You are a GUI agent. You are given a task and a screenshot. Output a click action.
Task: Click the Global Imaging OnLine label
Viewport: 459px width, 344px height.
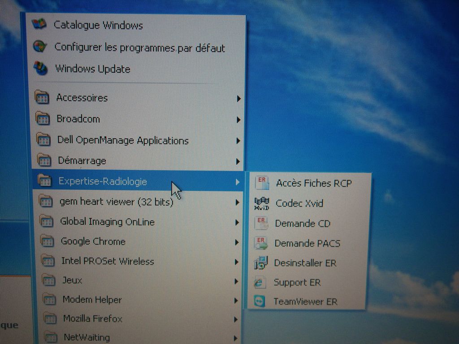[107, 222]
